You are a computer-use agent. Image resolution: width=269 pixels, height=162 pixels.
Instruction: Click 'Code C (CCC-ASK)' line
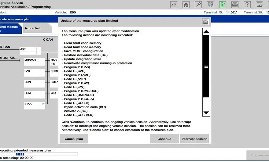tap(78, 115)
